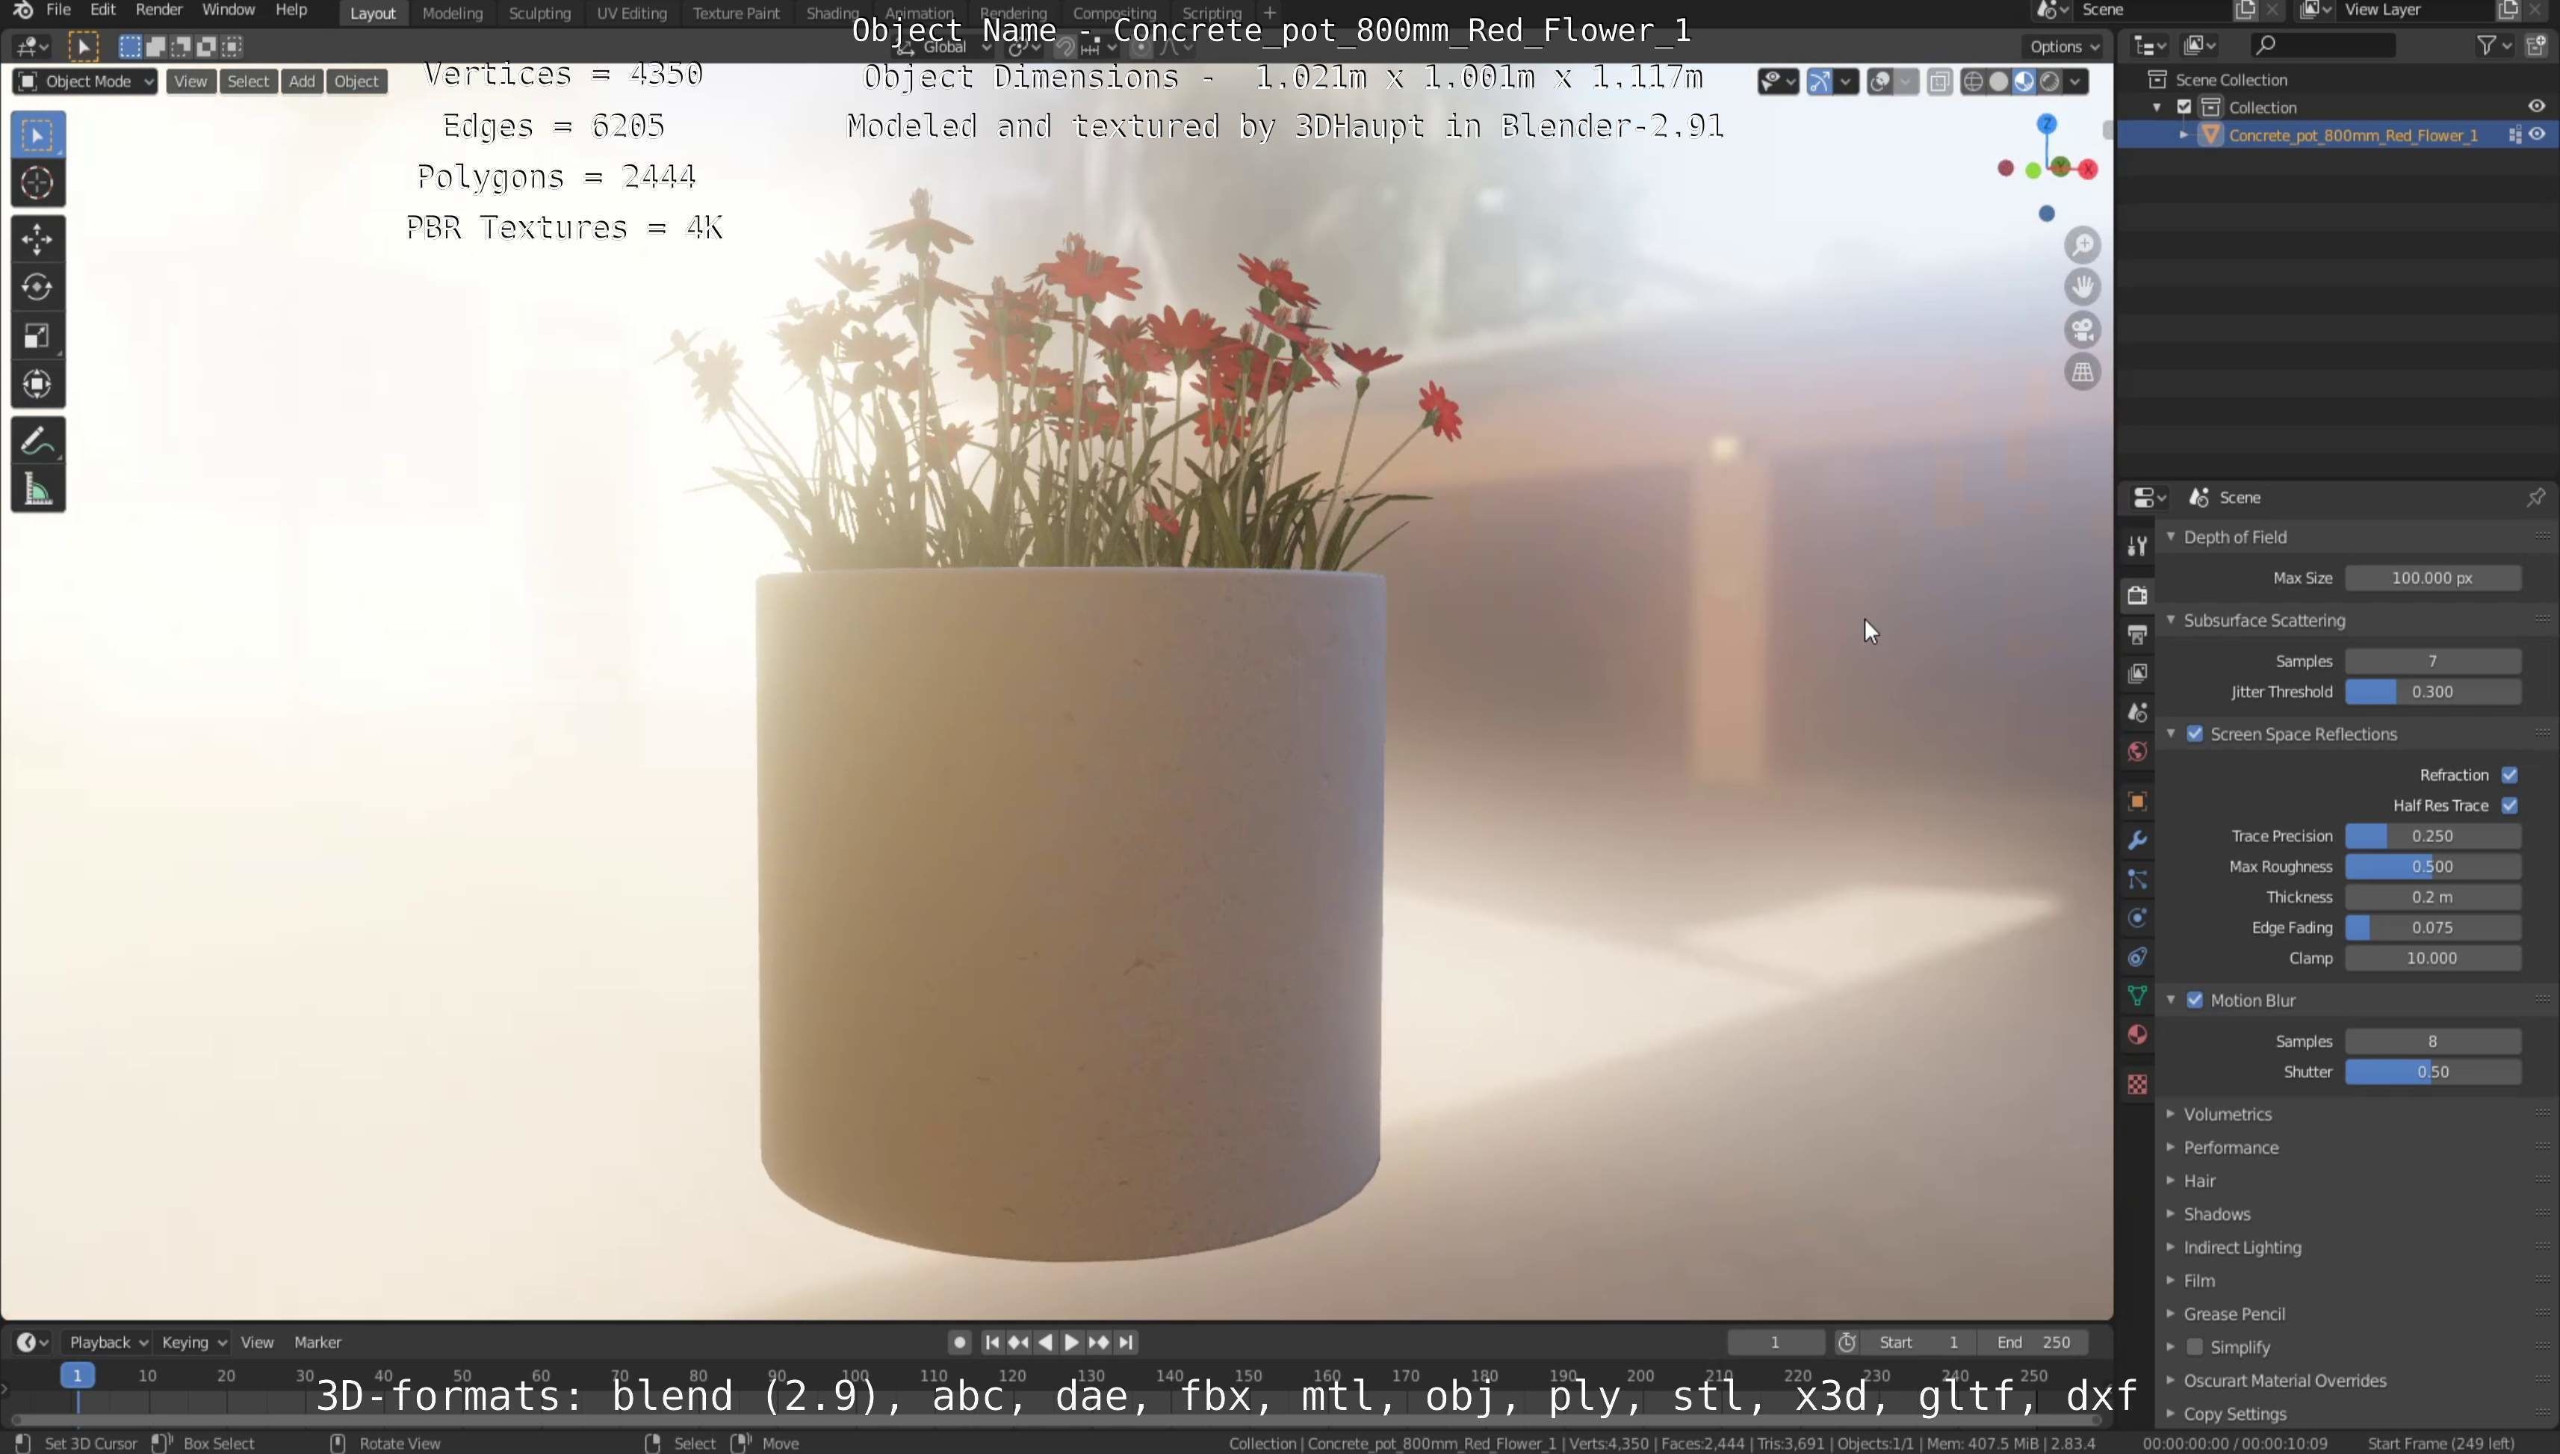Open Playback dropdown in timeline
The height and width of the screenshot is (1454, 2560).
click(108, 1342)
